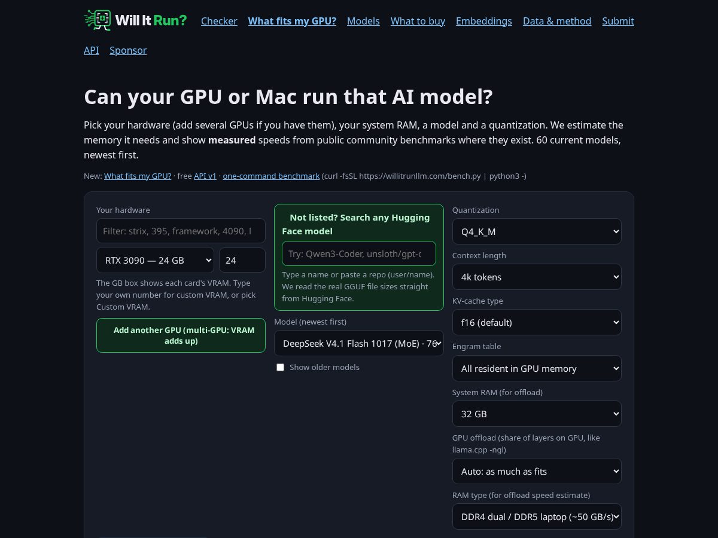Follow the small 'What fits my GPU?' link in New line
Screen dimensions: 718x538
[x=138, y=176]
